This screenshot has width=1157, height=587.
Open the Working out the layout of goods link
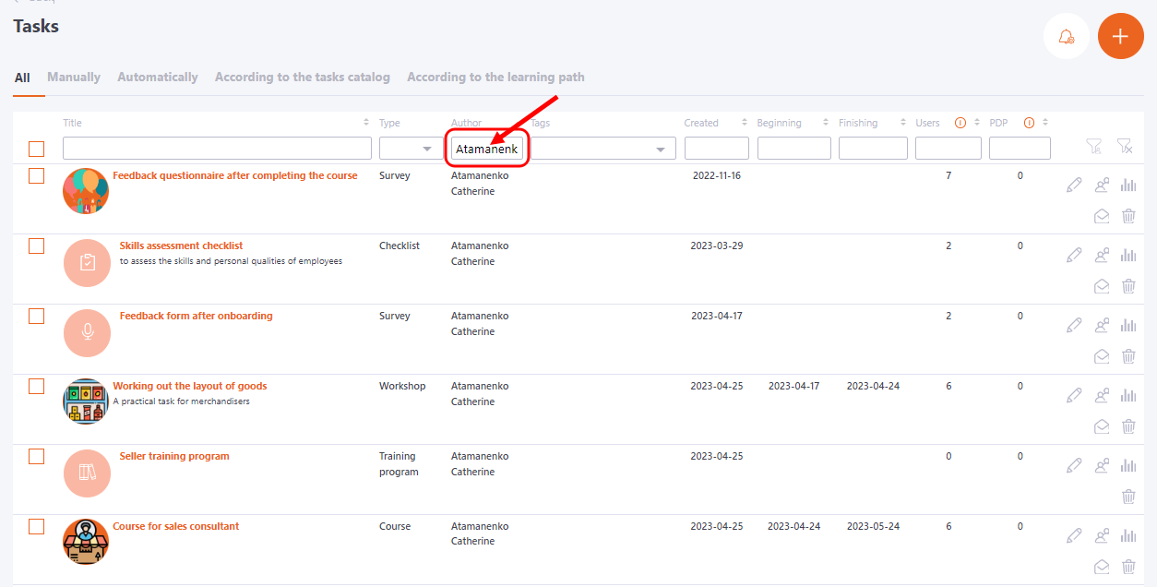click(190, 386)
